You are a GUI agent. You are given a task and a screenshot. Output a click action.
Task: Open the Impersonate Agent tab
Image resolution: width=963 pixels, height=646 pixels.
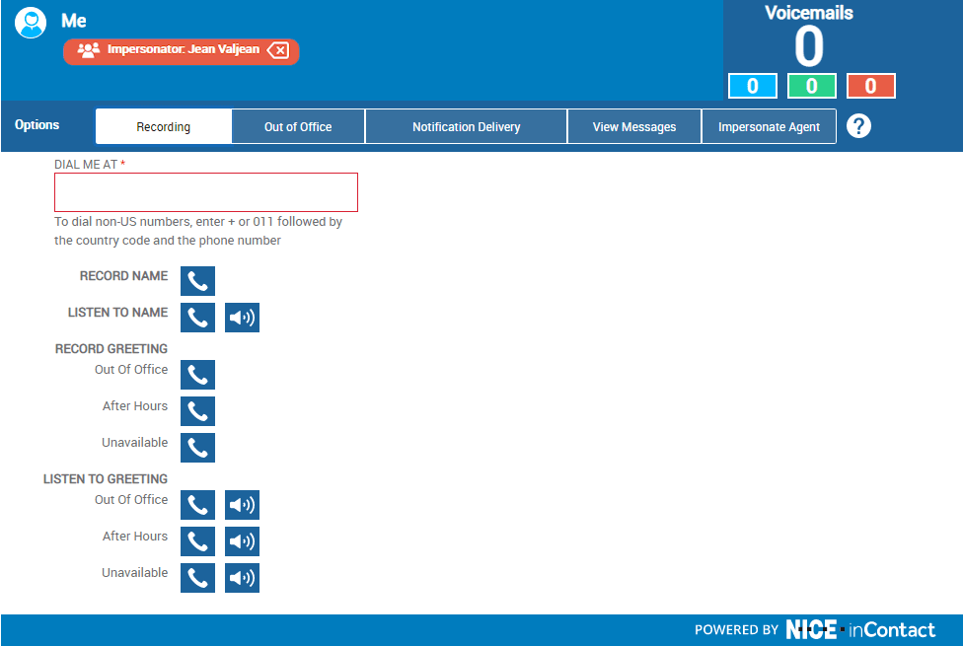pyautogui.click(x=769, y=126)
